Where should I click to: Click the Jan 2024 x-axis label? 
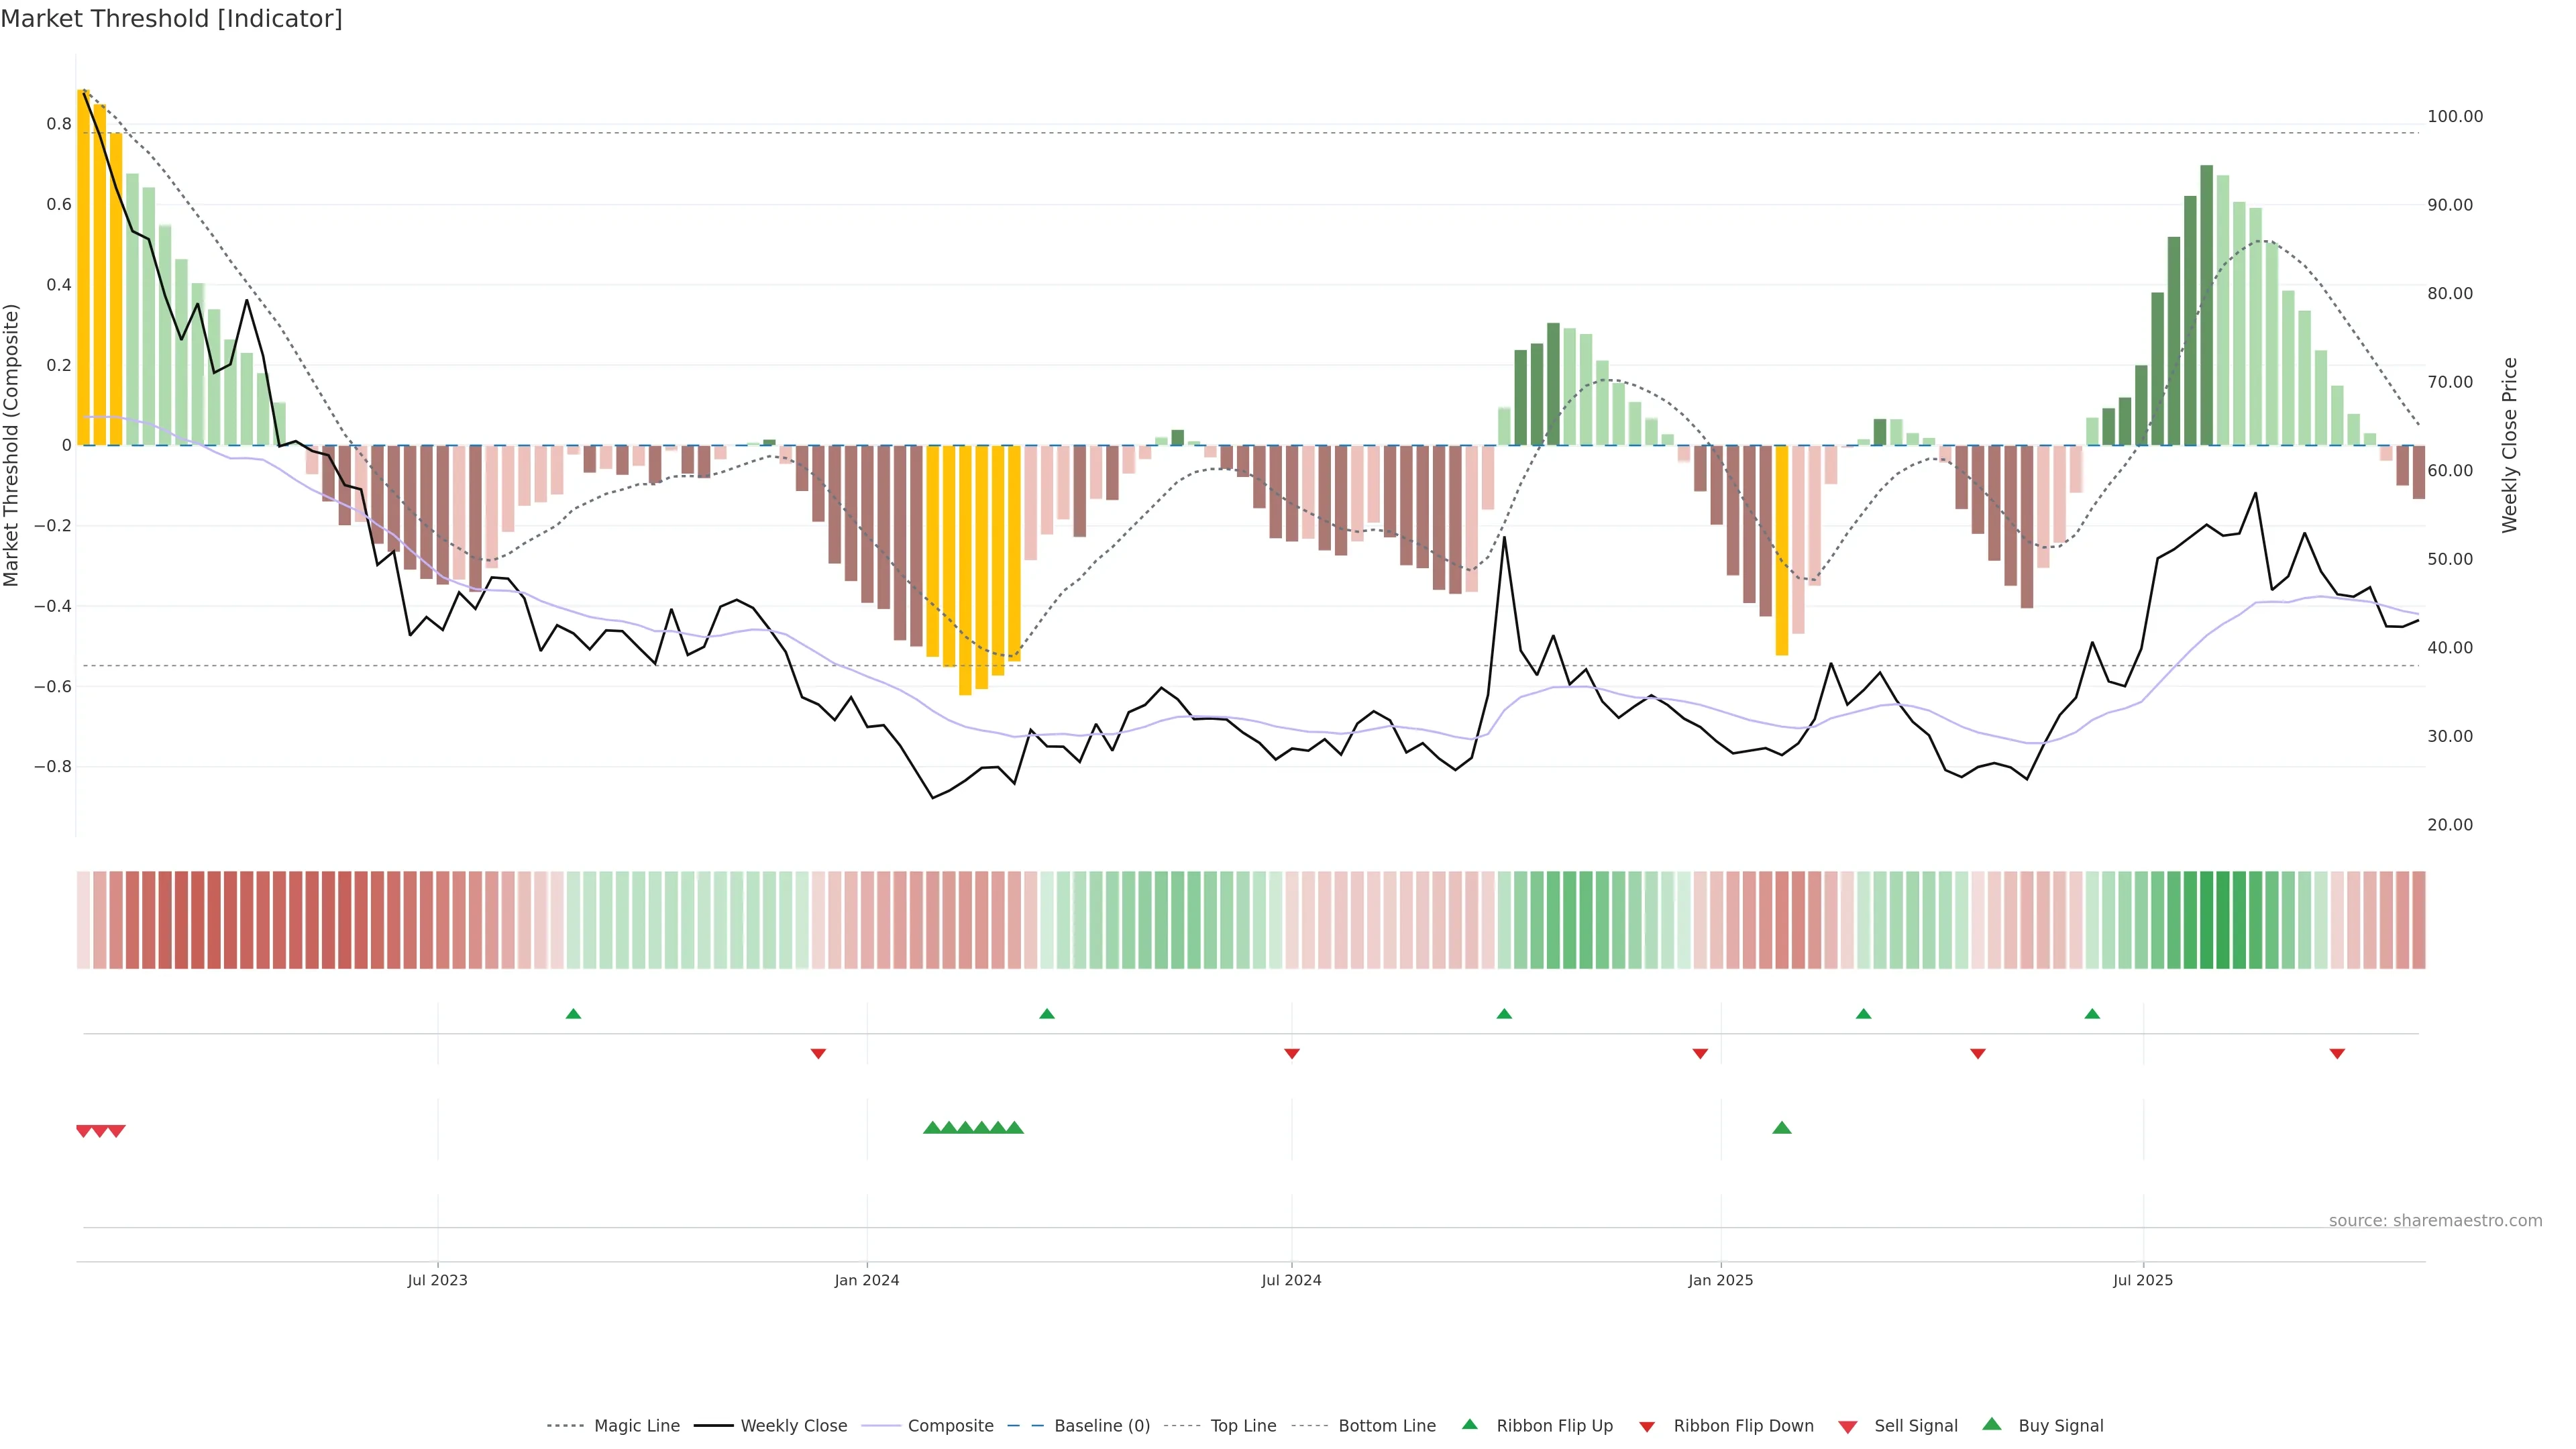coord(867,1280)
